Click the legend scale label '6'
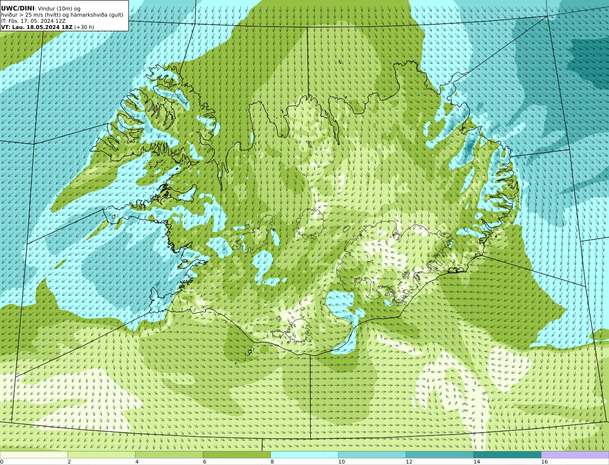The height and width of the screenshot is (465, 609). coord(205,462)
